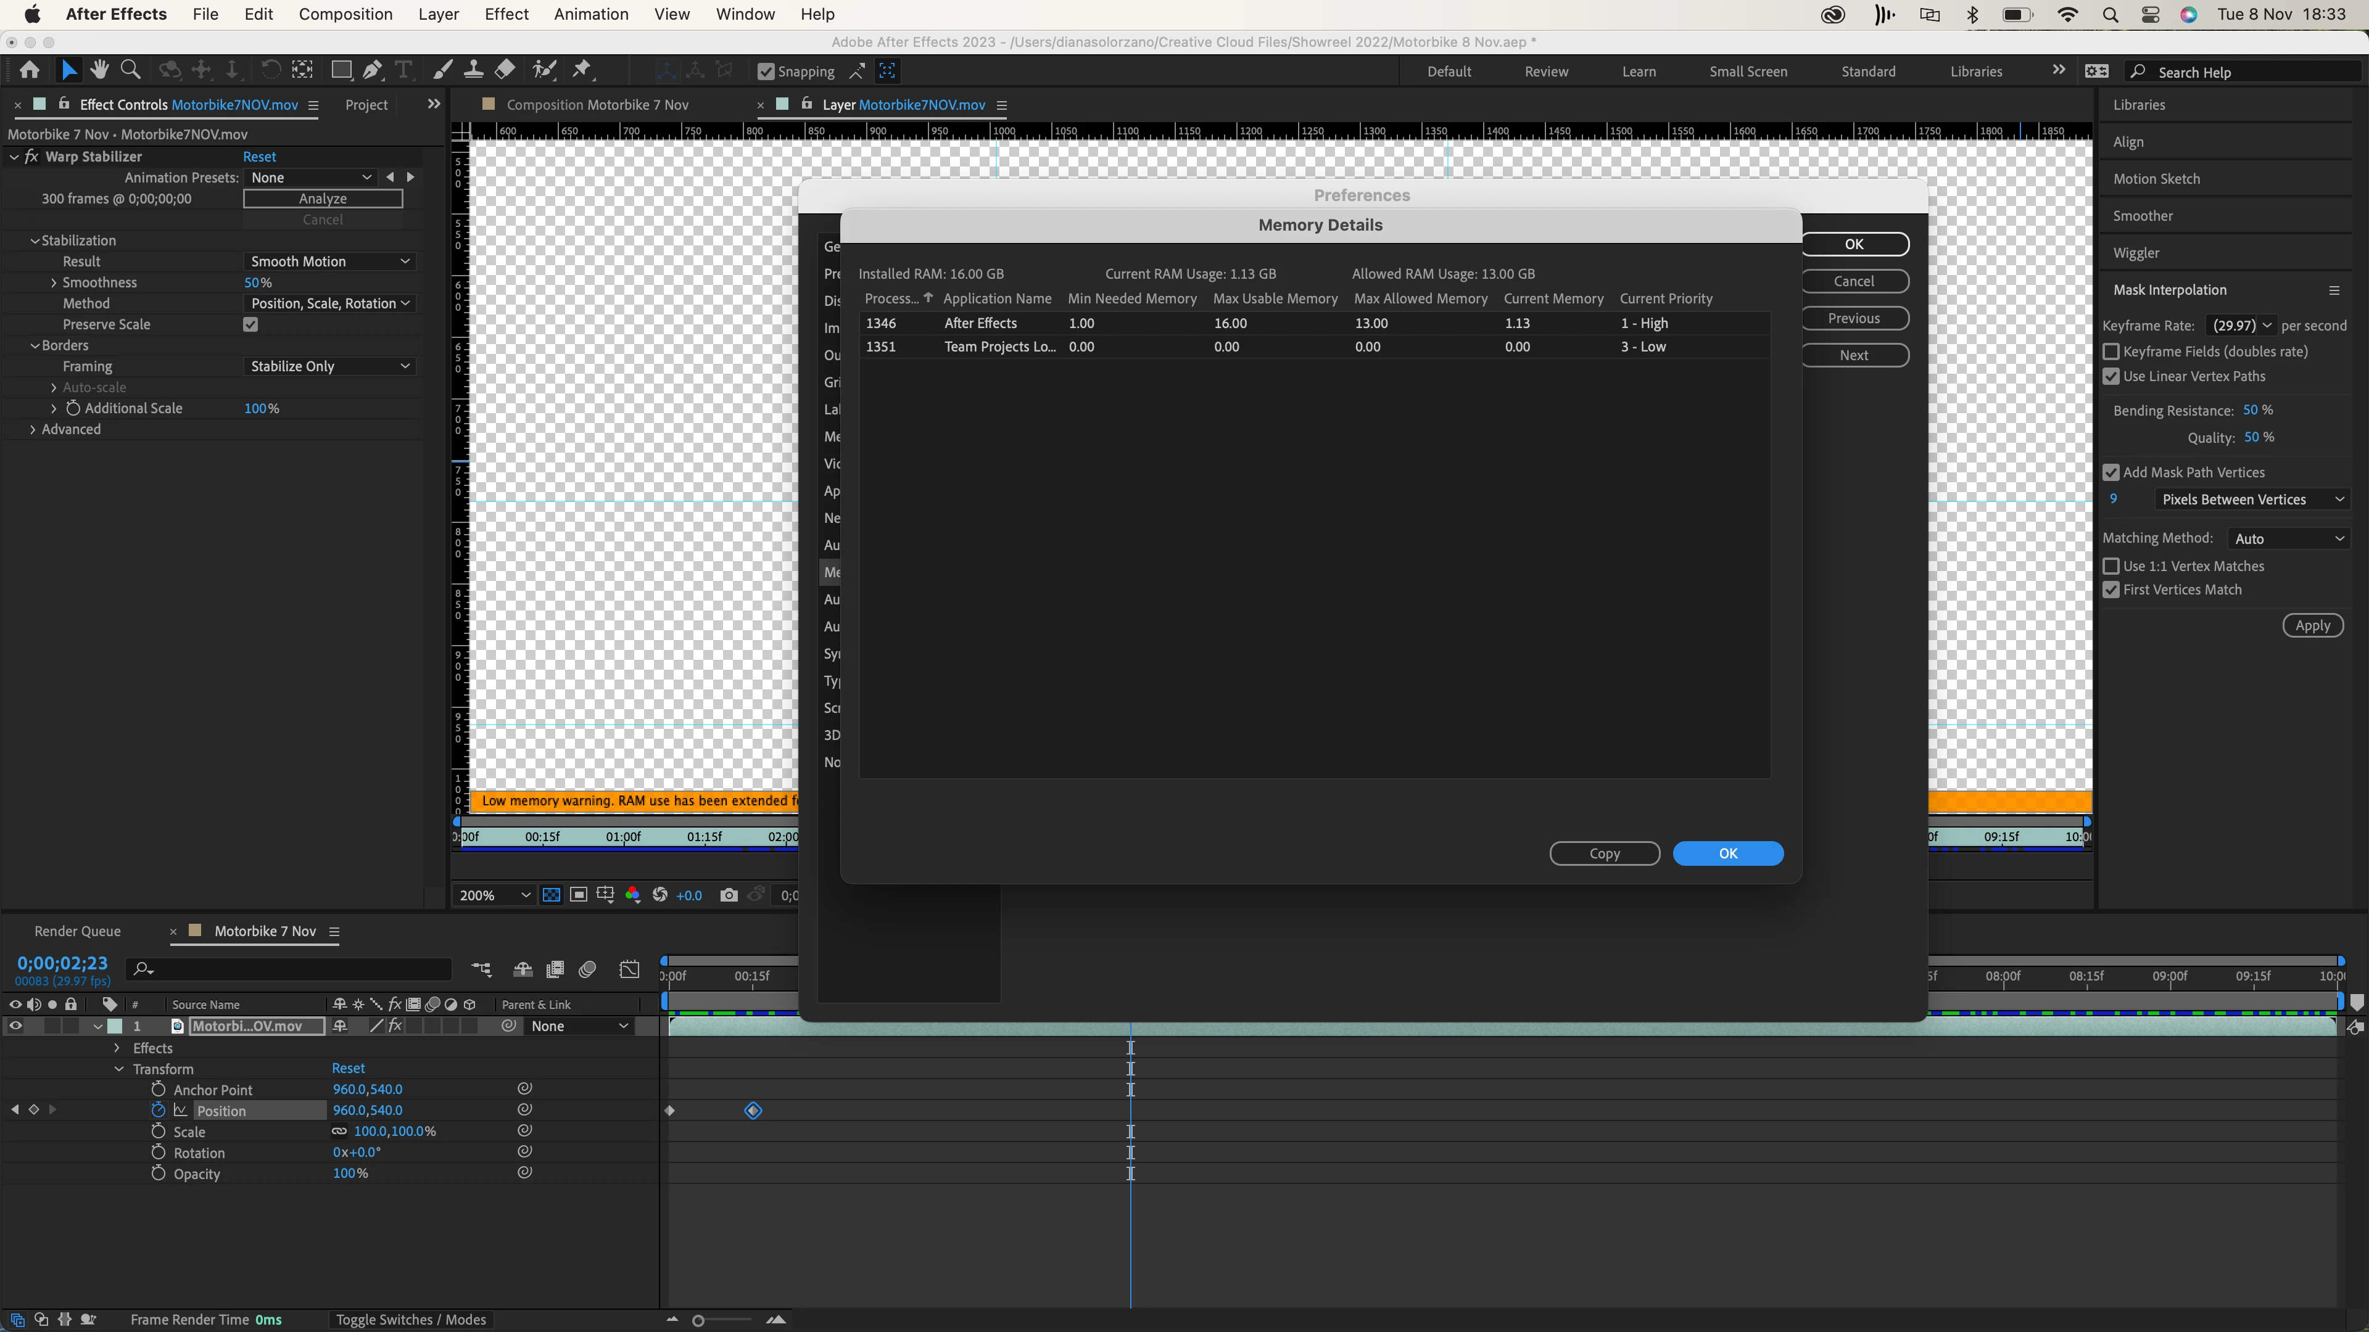Screen dimensions: 2369x1332
Task: Toggle the Snapping checkbox
Action: coord(765,72)
